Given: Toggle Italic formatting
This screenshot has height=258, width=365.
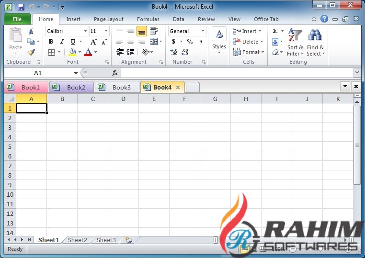Looking at the screenshot, I should pos(62,42).
